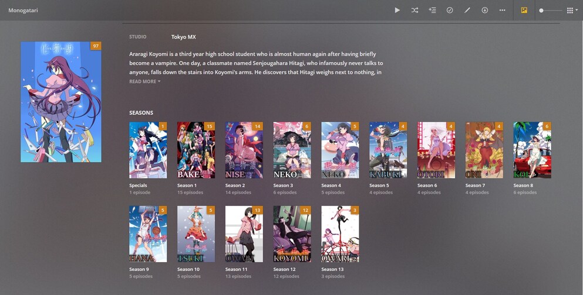Open the Season 8 KOI poster

(533, 150)
